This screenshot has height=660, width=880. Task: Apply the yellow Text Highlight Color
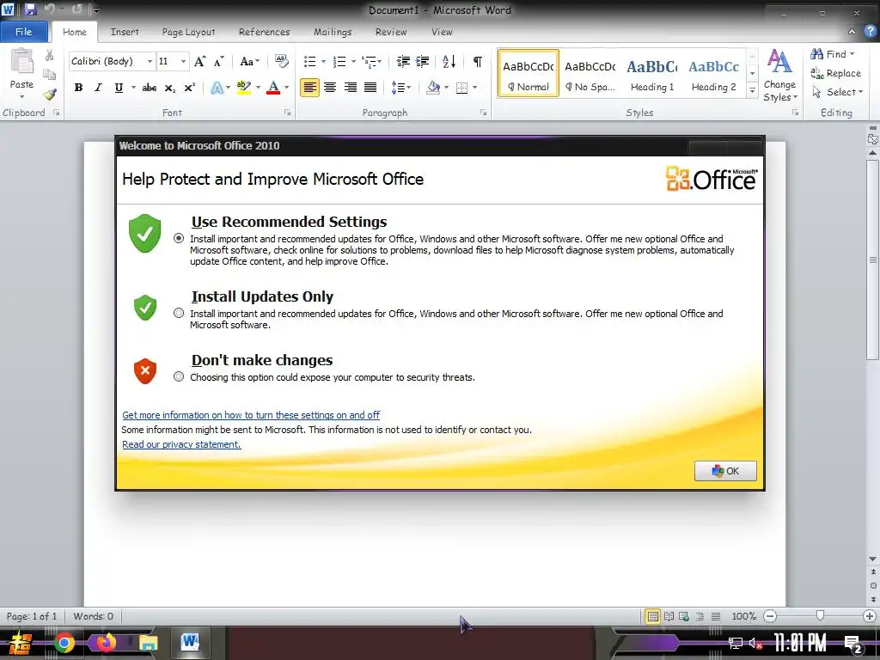pos(243,88)
